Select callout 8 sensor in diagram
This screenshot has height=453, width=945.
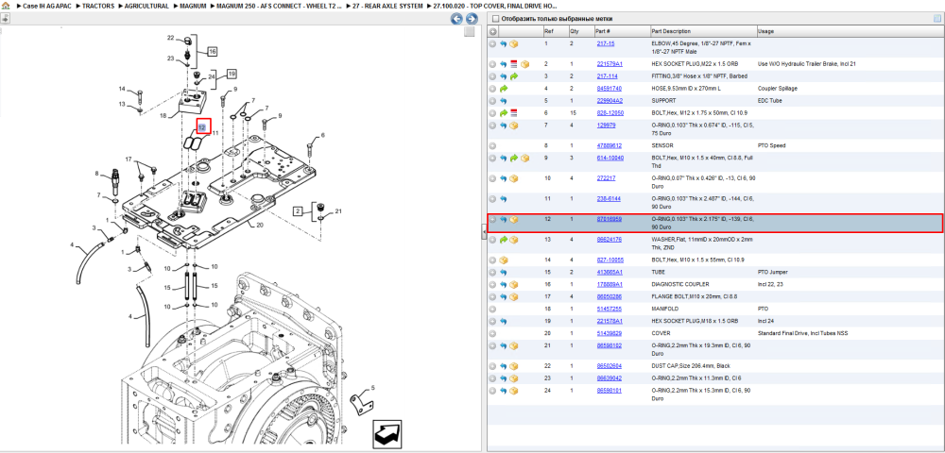[95, 174]
